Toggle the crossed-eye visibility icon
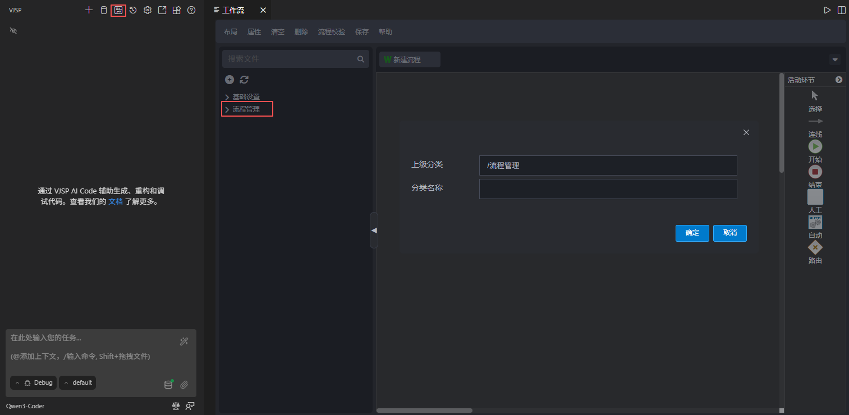849x415 pixels. (13, 31)
